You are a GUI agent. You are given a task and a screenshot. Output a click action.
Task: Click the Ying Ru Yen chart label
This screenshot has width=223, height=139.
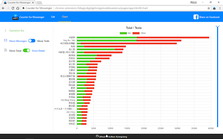[x=69, y=40]
